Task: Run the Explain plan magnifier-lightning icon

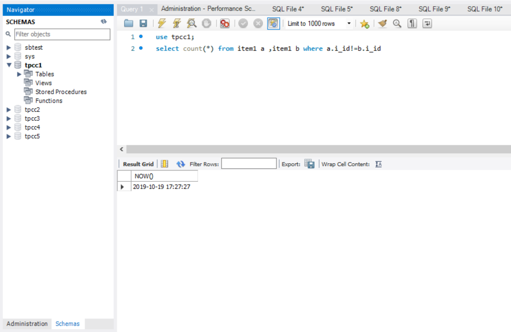Action: point(191,23)
